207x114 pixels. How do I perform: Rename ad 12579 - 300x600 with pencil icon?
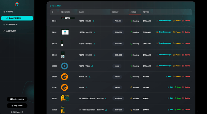[x=95, y=55]
